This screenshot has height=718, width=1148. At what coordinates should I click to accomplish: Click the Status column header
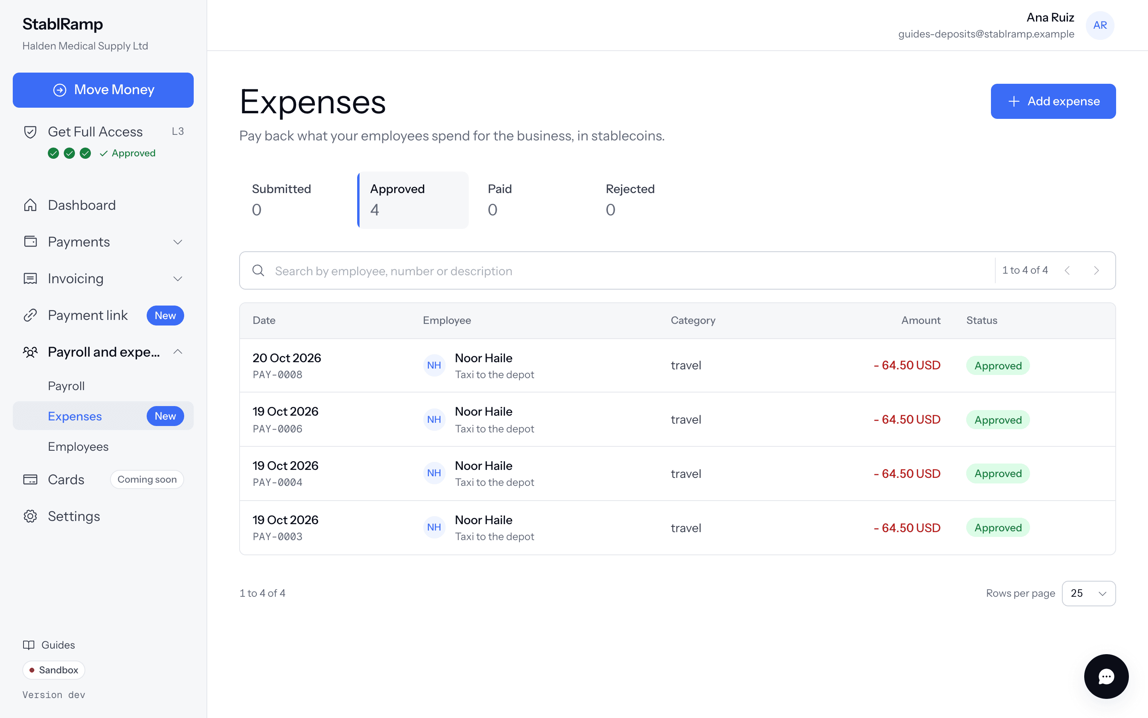[981, 321]
